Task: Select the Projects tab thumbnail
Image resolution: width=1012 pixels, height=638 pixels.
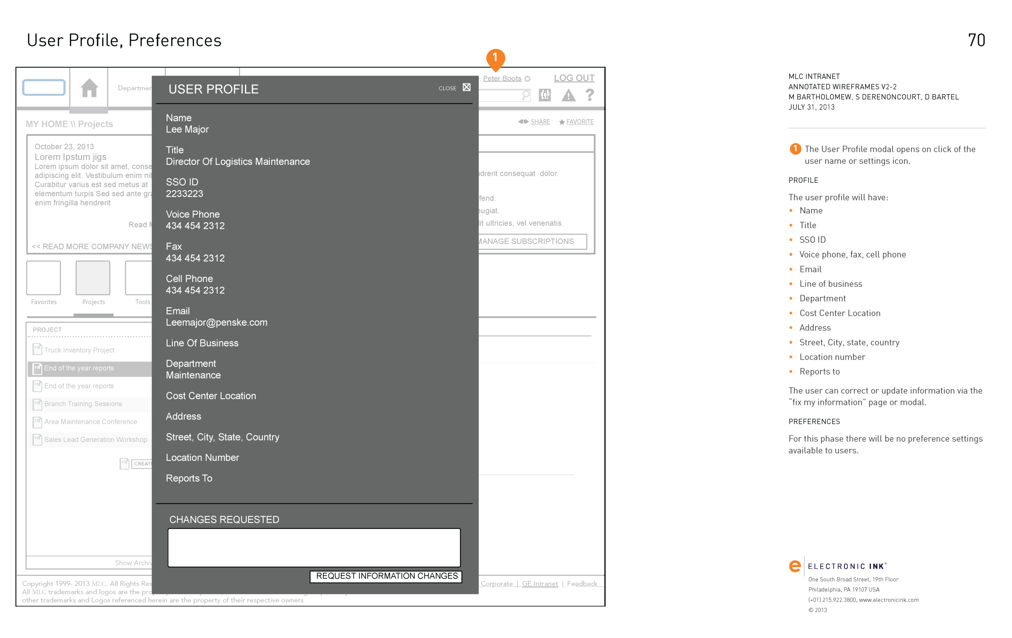Action: coord(93,278)
